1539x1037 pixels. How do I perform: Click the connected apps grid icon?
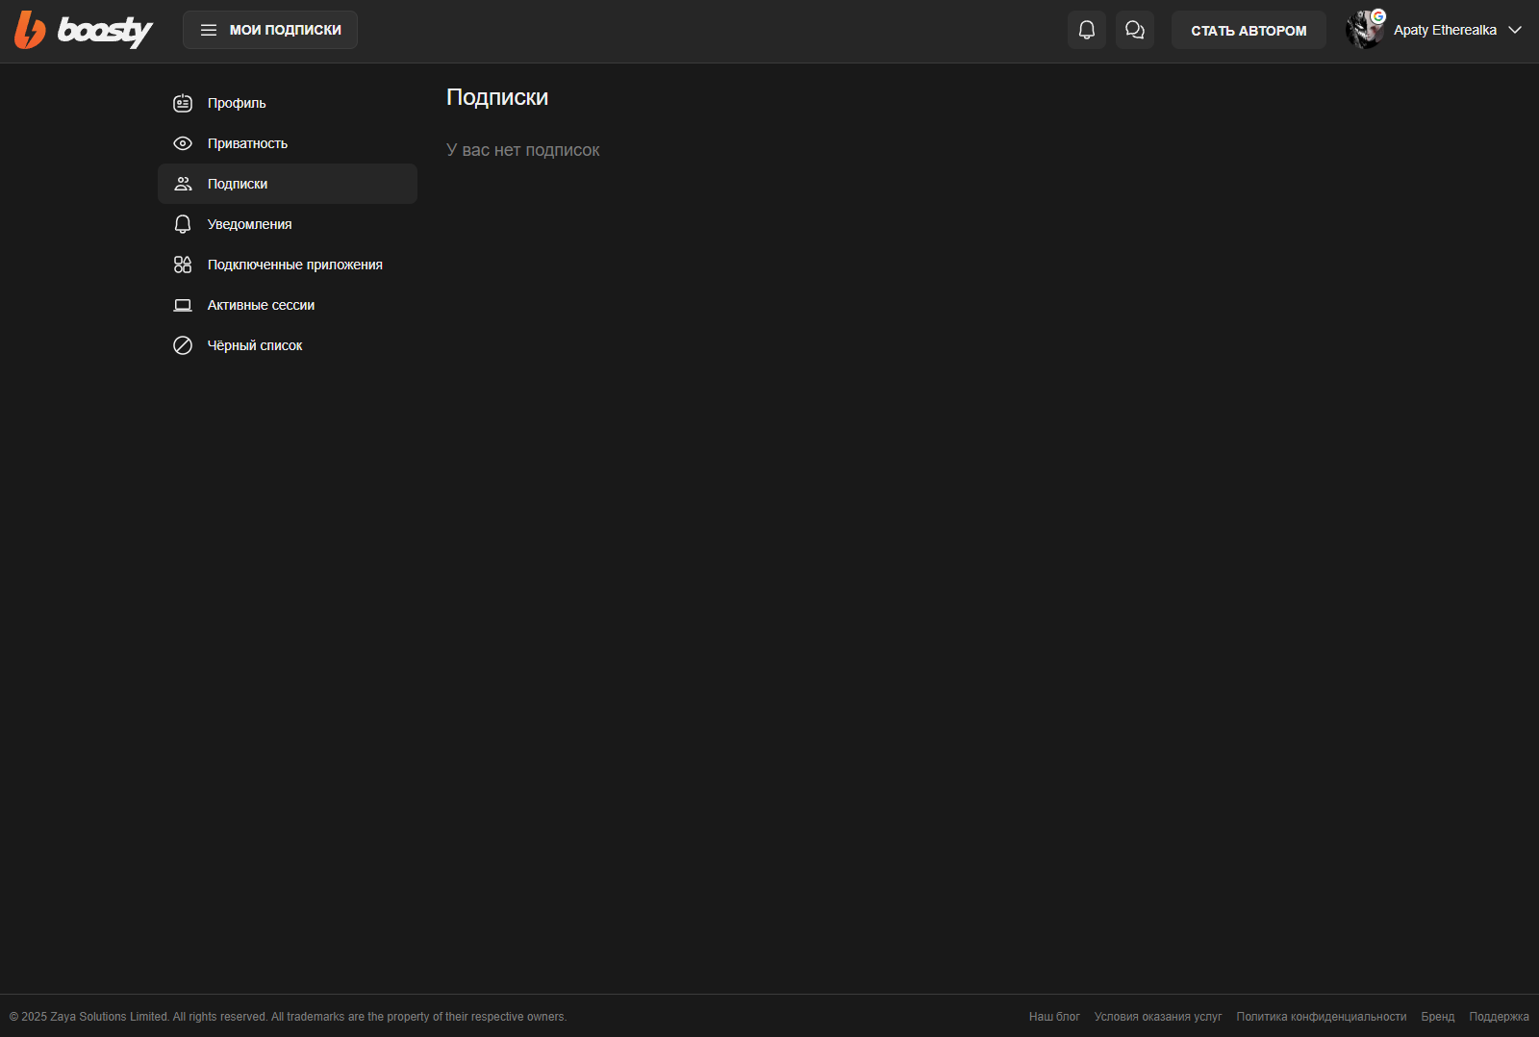click(x=183, y=265)
